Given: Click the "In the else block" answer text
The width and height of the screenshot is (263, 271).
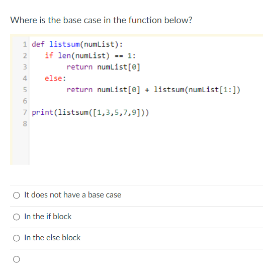Looking at the screenshot, I should 52,238.
